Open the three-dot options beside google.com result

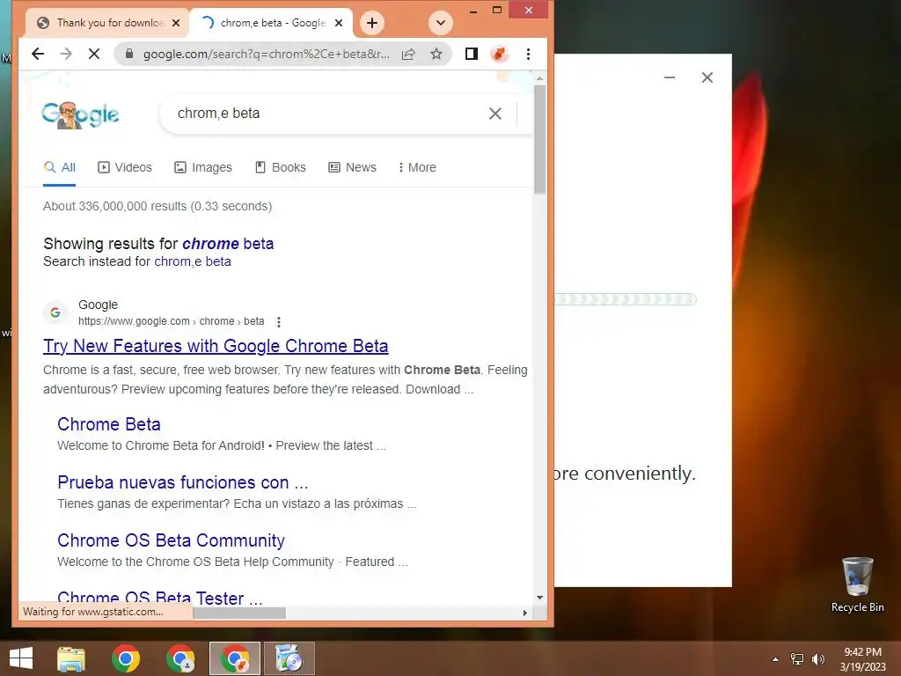tap(279, 322)
